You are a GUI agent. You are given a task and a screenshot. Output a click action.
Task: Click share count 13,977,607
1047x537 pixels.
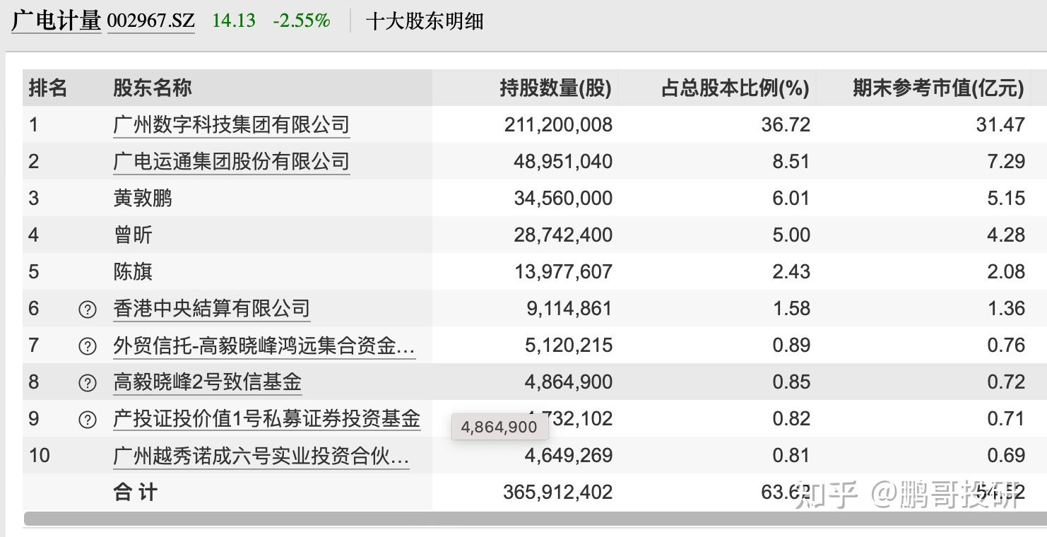[563, 272]
